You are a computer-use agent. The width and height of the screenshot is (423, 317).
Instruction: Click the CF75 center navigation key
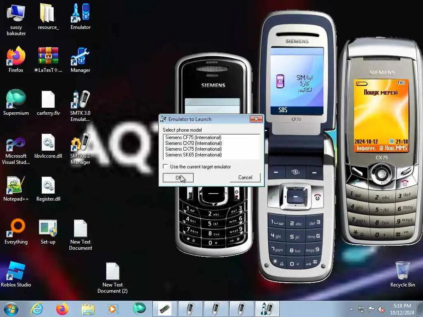295,196
